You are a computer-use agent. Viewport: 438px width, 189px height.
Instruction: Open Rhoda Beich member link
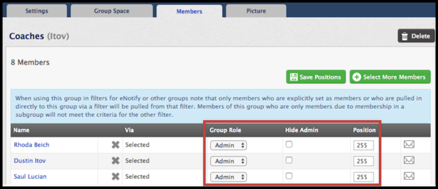[32, 145]
